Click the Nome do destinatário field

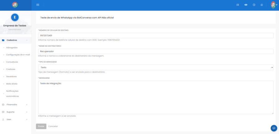[156, 51]
